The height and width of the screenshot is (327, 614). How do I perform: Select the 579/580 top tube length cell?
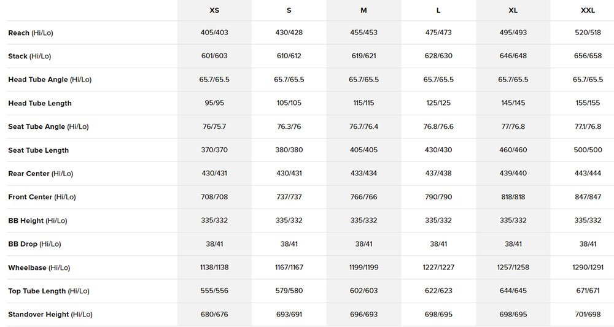[289, 291]
